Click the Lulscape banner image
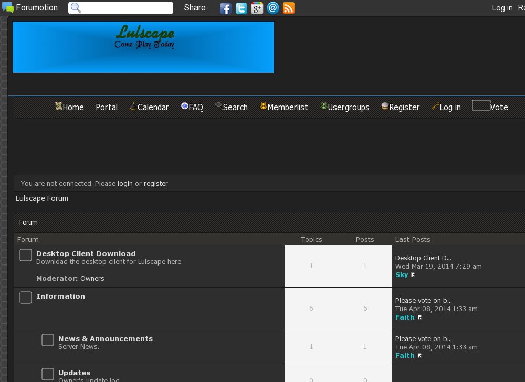This screenshot has width=525, height=382. pos(143,47)
